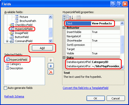
Task: Click the CheckBoxField icon
Action: 12,25
